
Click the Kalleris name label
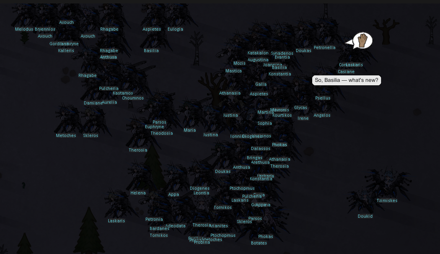[x=66, y=50]
